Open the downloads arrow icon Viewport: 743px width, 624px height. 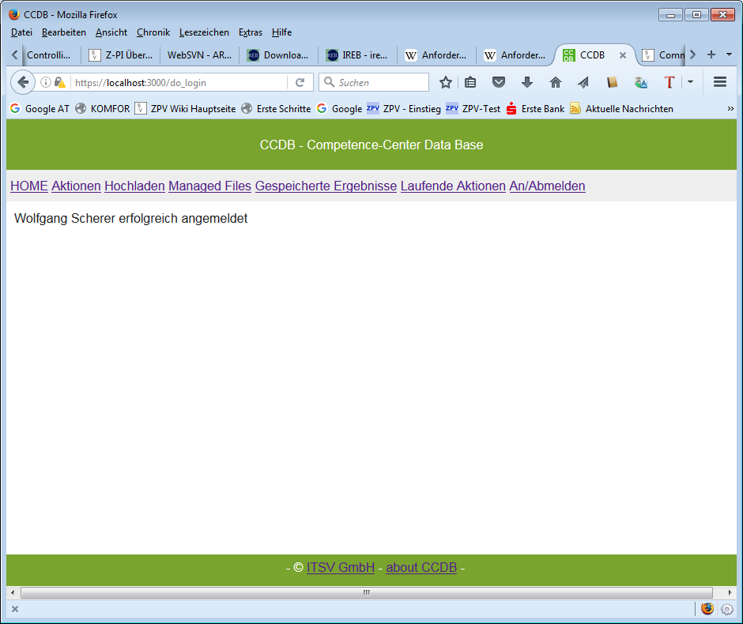pyautogui.click(x=527, y=82)
